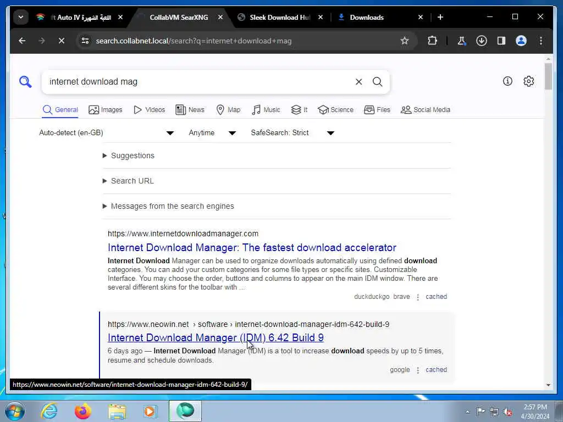View site information for search.collabnet.local
The height and width of the screenshot is (422, 563).
(x=85, y=41)
